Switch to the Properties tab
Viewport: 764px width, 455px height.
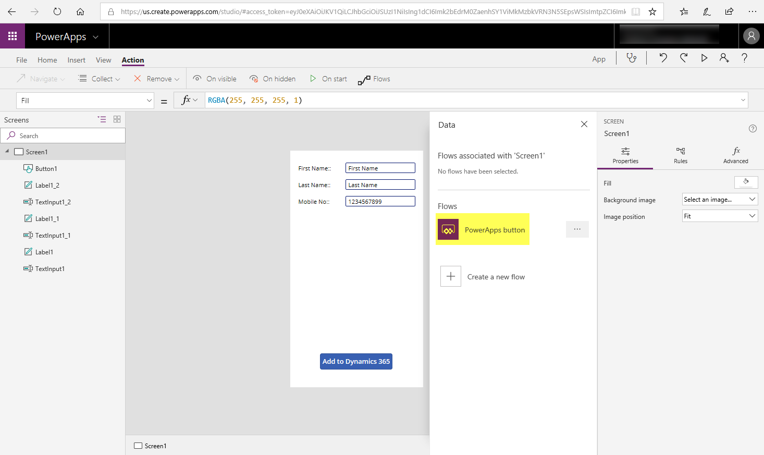(x=625, y=155)
